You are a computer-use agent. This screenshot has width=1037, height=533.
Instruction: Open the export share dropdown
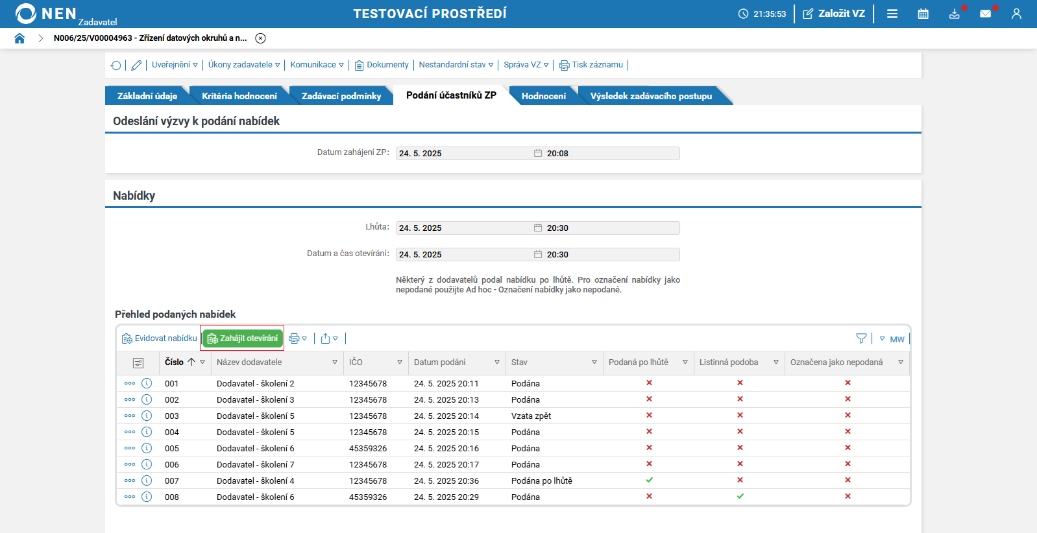pyautogui.click(x=329, y=338)
